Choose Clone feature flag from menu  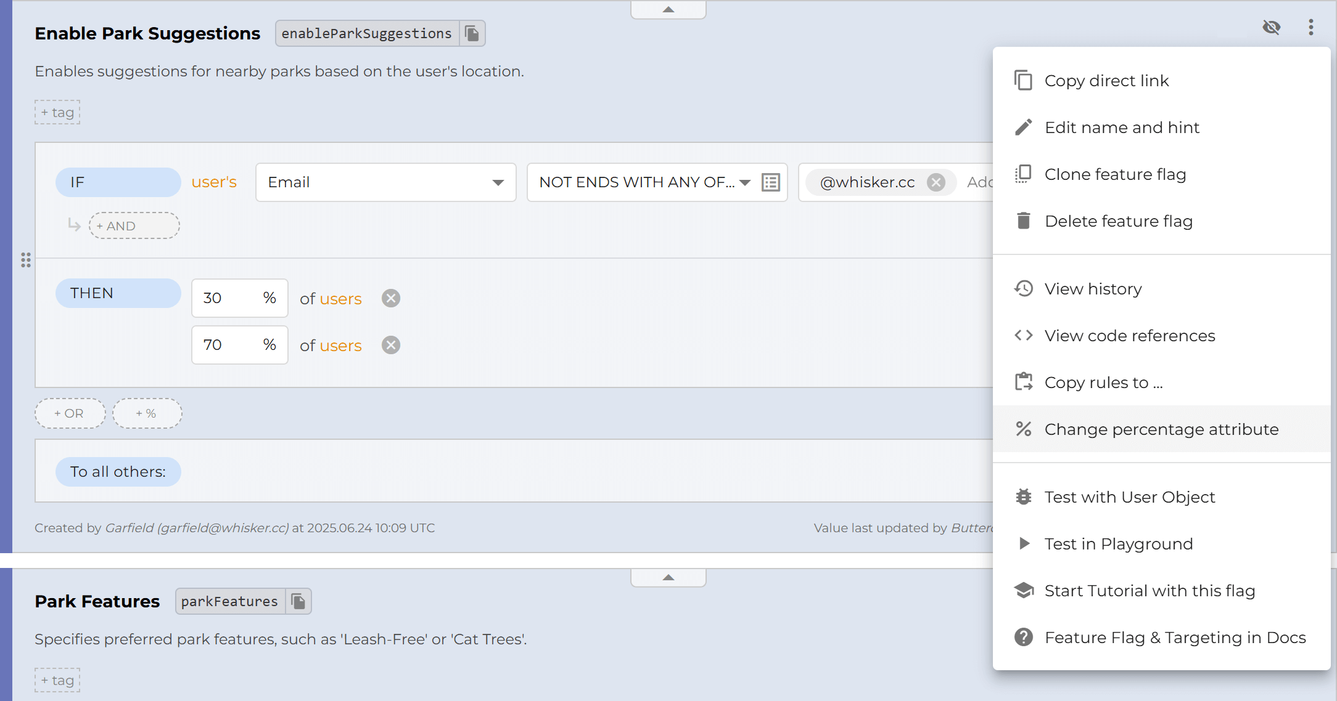pyautogui.click(x=1115, y=174)
